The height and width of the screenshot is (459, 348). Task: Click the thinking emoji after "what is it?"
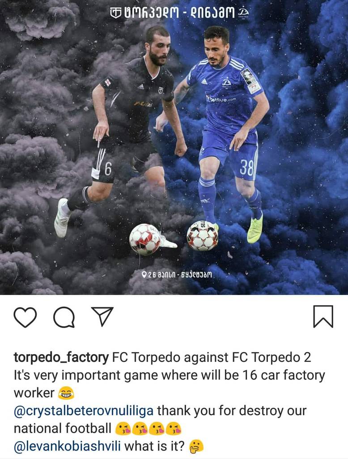tap(196, 447)
